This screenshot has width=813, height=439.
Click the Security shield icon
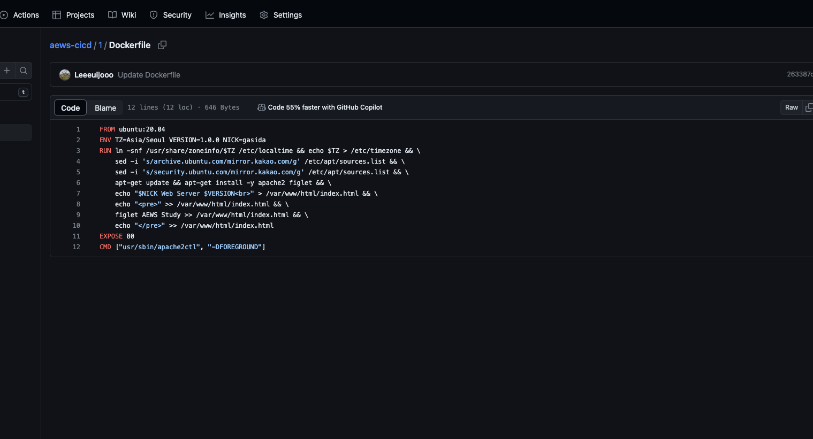click(154, 15)
